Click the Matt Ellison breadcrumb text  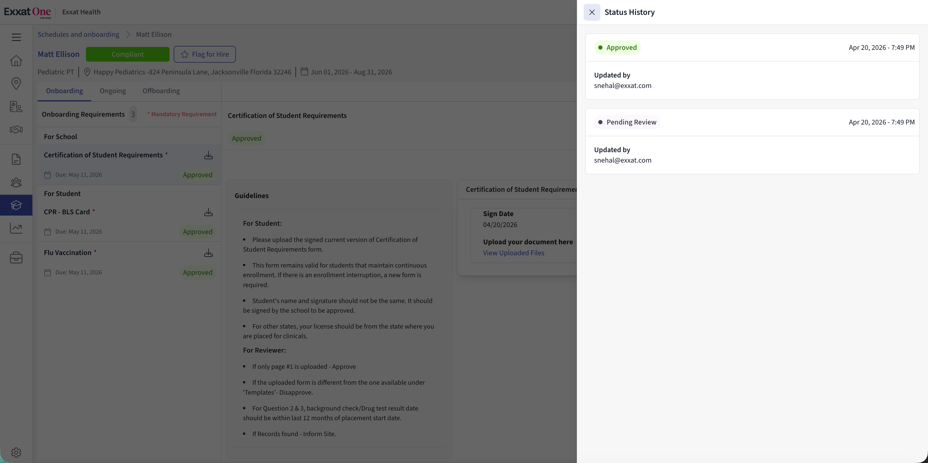154,34
